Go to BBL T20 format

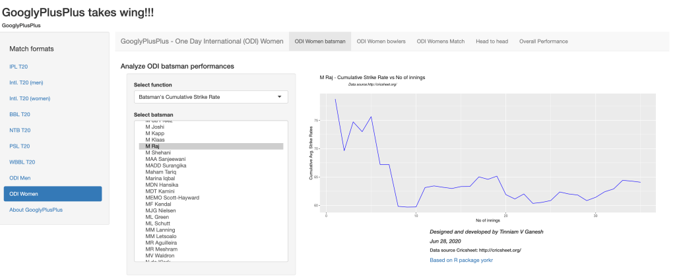pyautogui.click(x=20, y=114)
